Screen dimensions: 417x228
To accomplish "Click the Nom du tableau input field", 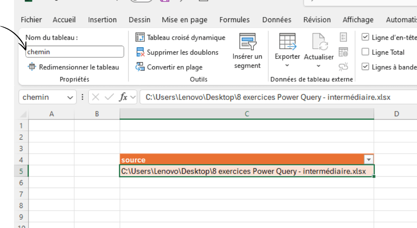I will pos(75,52).
